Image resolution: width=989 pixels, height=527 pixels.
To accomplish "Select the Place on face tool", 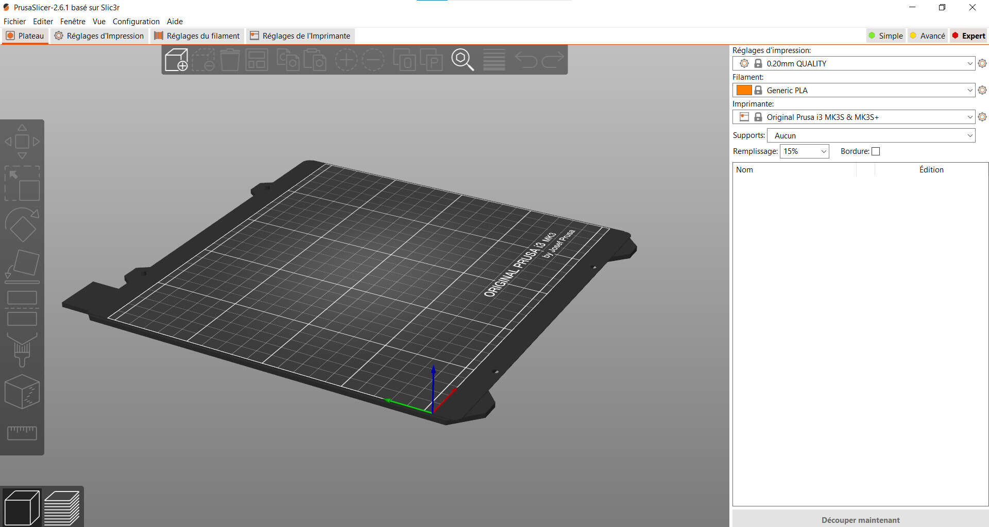I will point(22,267).
